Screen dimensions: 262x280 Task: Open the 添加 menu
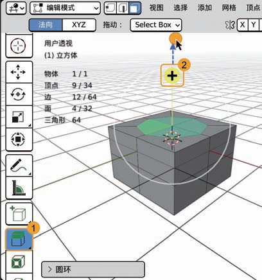coord(205,8)
